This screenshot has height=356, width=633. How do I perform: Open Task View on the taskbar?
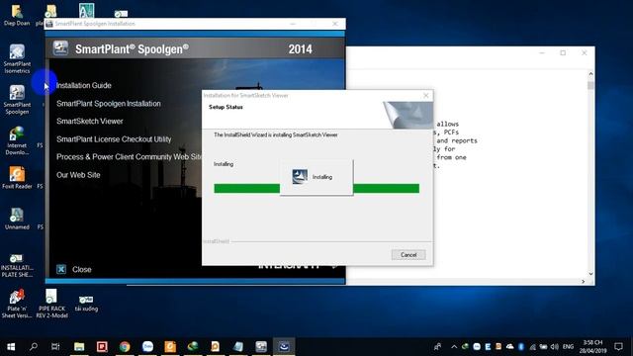(55, 347)
